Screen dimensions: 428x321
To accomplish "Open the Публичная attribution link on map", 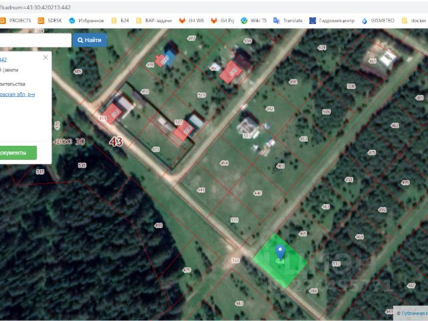I will pos(412,313).
